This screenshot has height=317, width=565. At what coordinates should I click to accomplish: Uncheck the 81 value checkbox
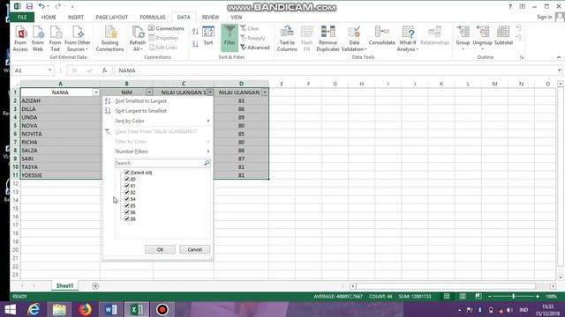127,186
